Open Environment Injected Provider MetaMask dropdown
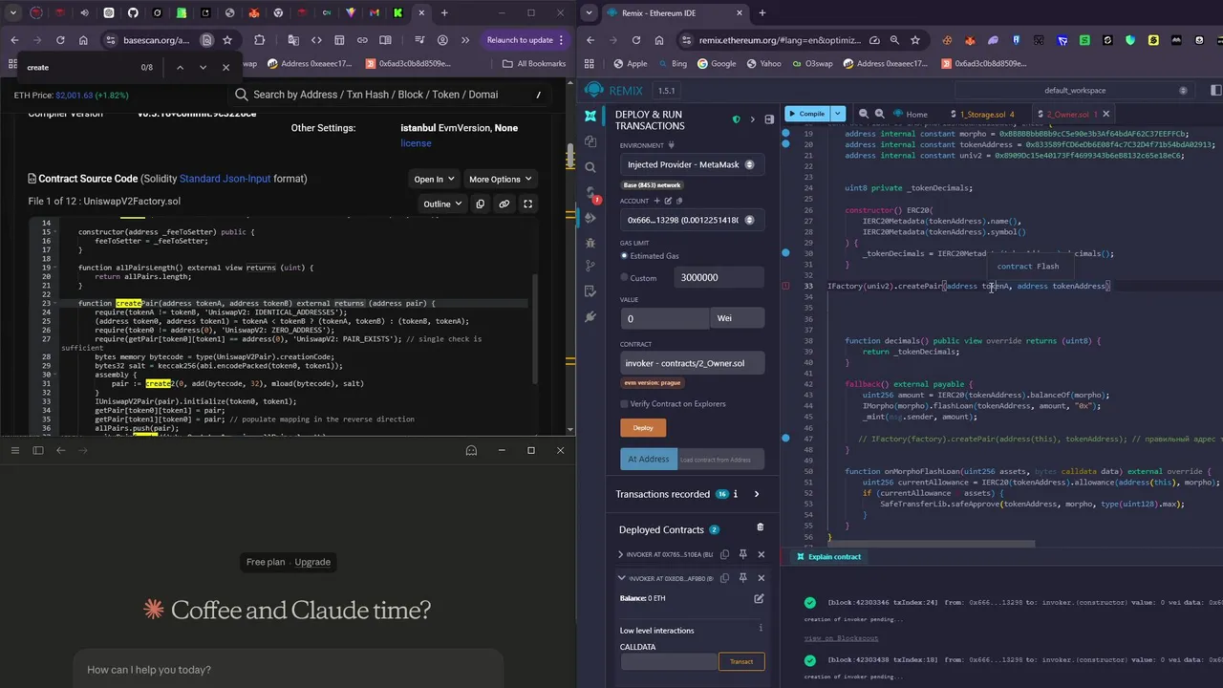Image resolution: width=1223 pixels, height=688 pixels. (x=692, y=164)
